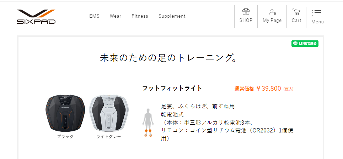
Task: Open the Fitness navigation item
Action: pos(140,16)
